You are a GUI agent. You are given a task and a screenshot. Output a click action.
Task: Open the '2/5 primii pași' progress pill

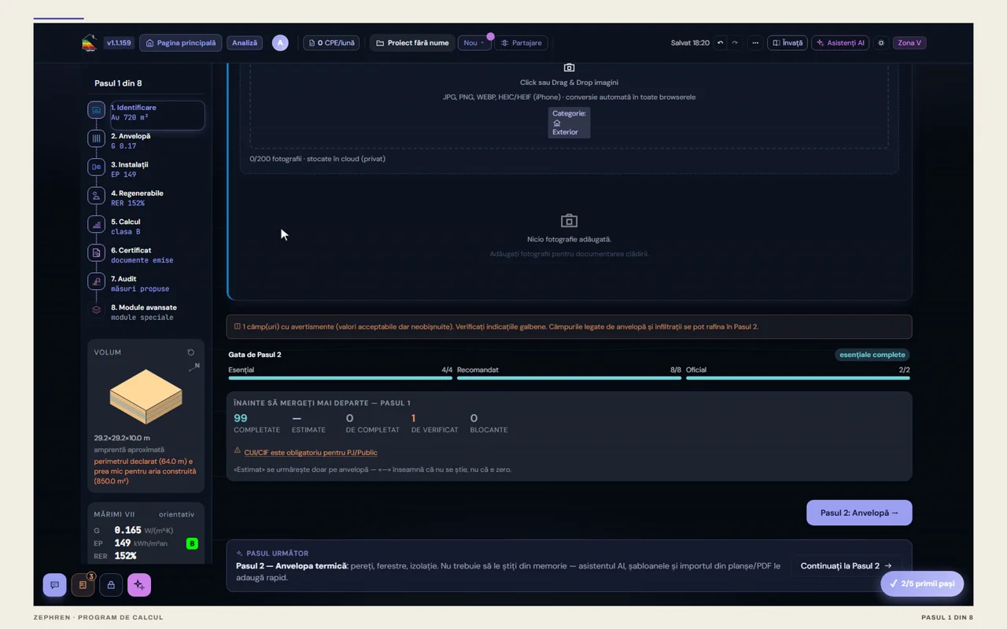point(922,584)
